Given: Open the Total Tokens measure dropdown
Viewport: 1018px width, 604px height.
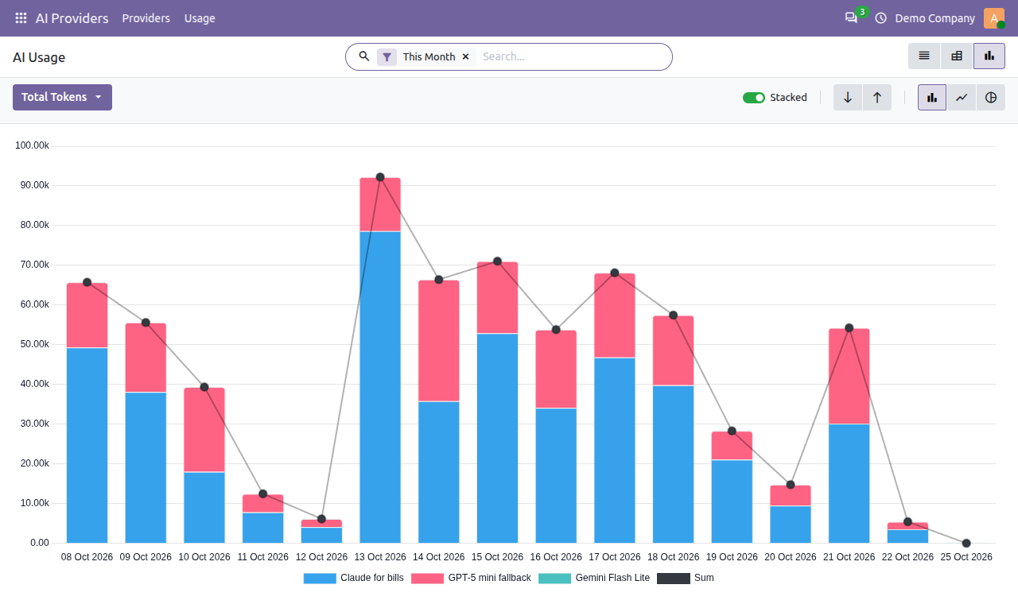Looking at the screenshot, I should pyautogui.click(x=62, y=98).
